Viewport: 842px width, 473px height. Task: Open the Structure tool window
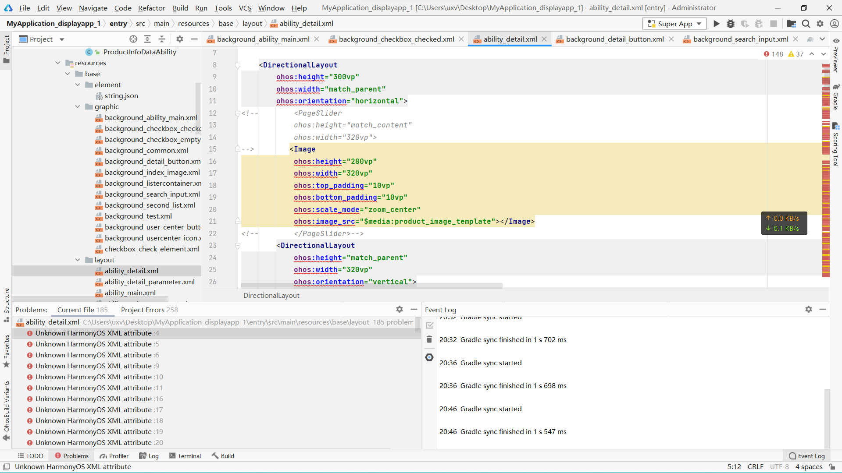(x=6, y=305)
